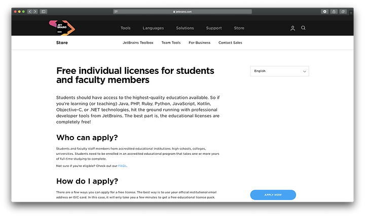Open the English language dropdown
Viewport: 365px width, 217px height.
(279, 71)
